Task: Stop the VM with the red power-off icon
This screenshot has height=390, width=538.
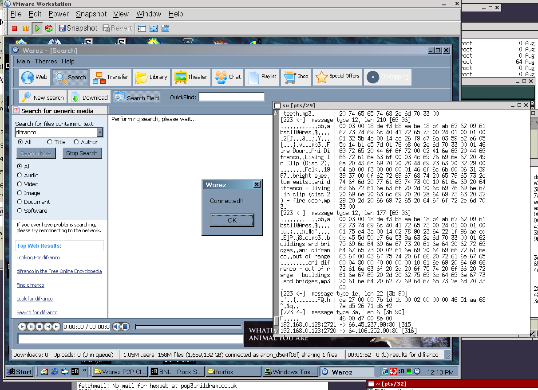Action: (x=14, y=28)
